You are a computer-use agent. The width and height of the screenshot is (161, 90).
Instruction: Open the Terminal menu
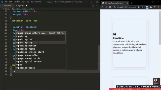click(x=38, y=2)
